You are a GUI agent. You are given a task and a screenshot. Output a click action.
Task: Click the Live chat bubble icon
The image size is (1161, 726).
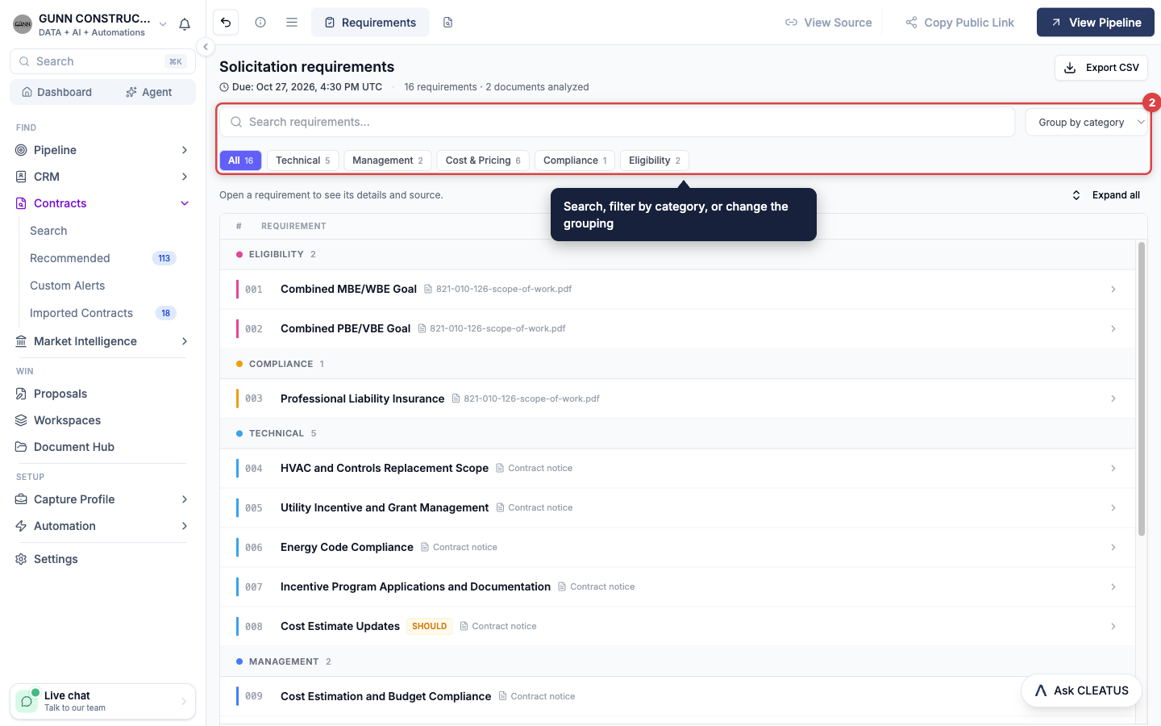click(27, 701)
